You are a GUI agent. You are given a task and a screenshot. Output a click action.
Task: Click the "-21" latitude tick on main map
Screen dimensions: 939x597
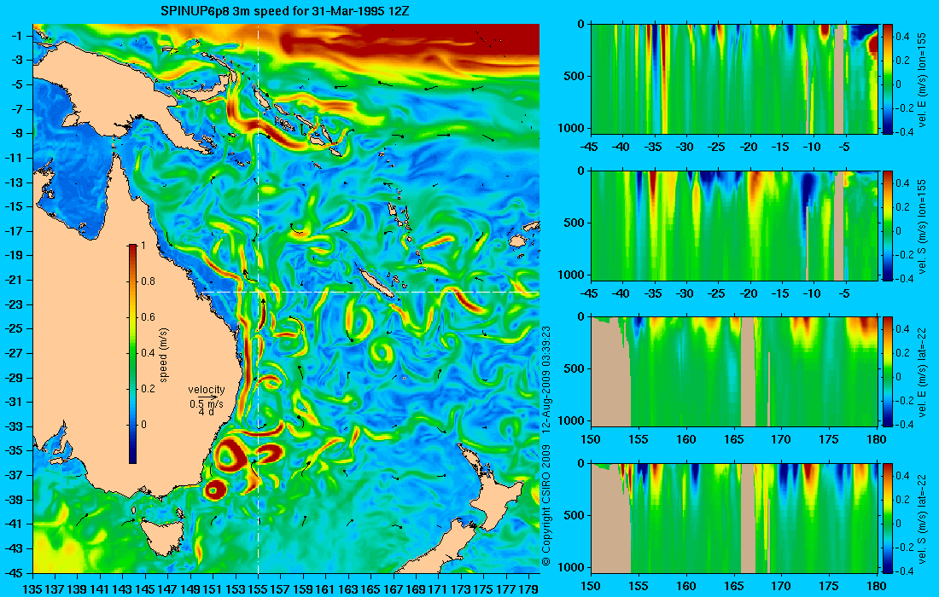(x=13, y=280)
